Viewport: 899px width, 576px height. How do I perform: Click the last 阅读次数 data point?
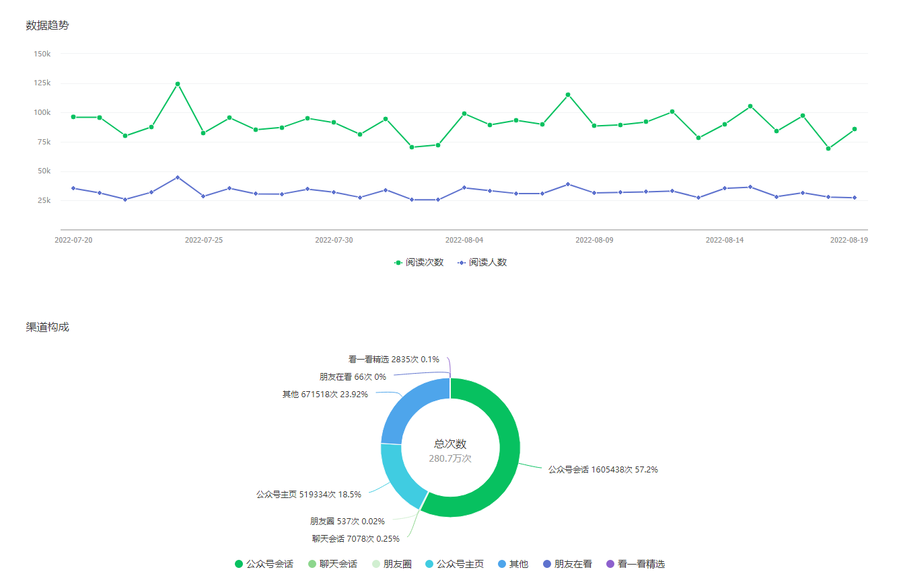click(x=855, y=129)
